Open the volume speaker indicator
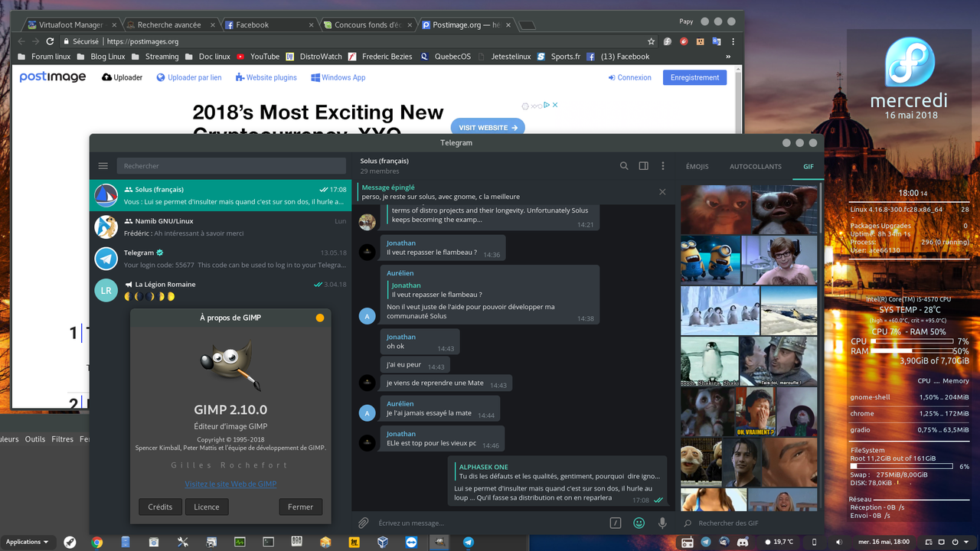 coord(840,542)
